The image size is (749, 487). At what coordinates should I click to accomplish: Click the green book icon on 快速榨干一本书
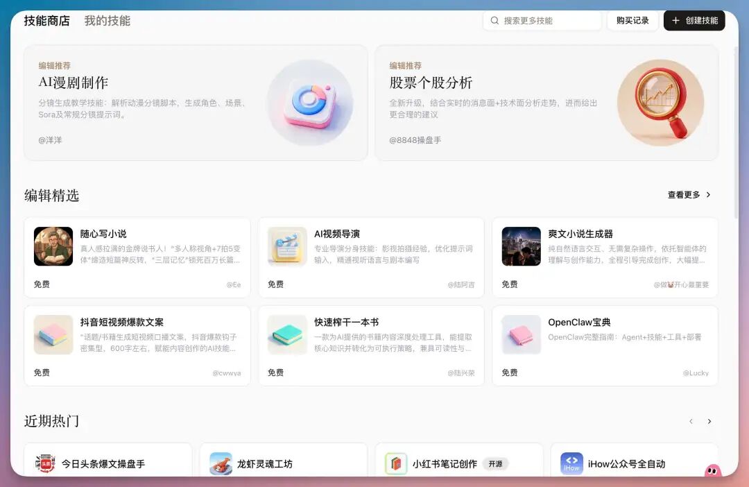pos(286,334)
